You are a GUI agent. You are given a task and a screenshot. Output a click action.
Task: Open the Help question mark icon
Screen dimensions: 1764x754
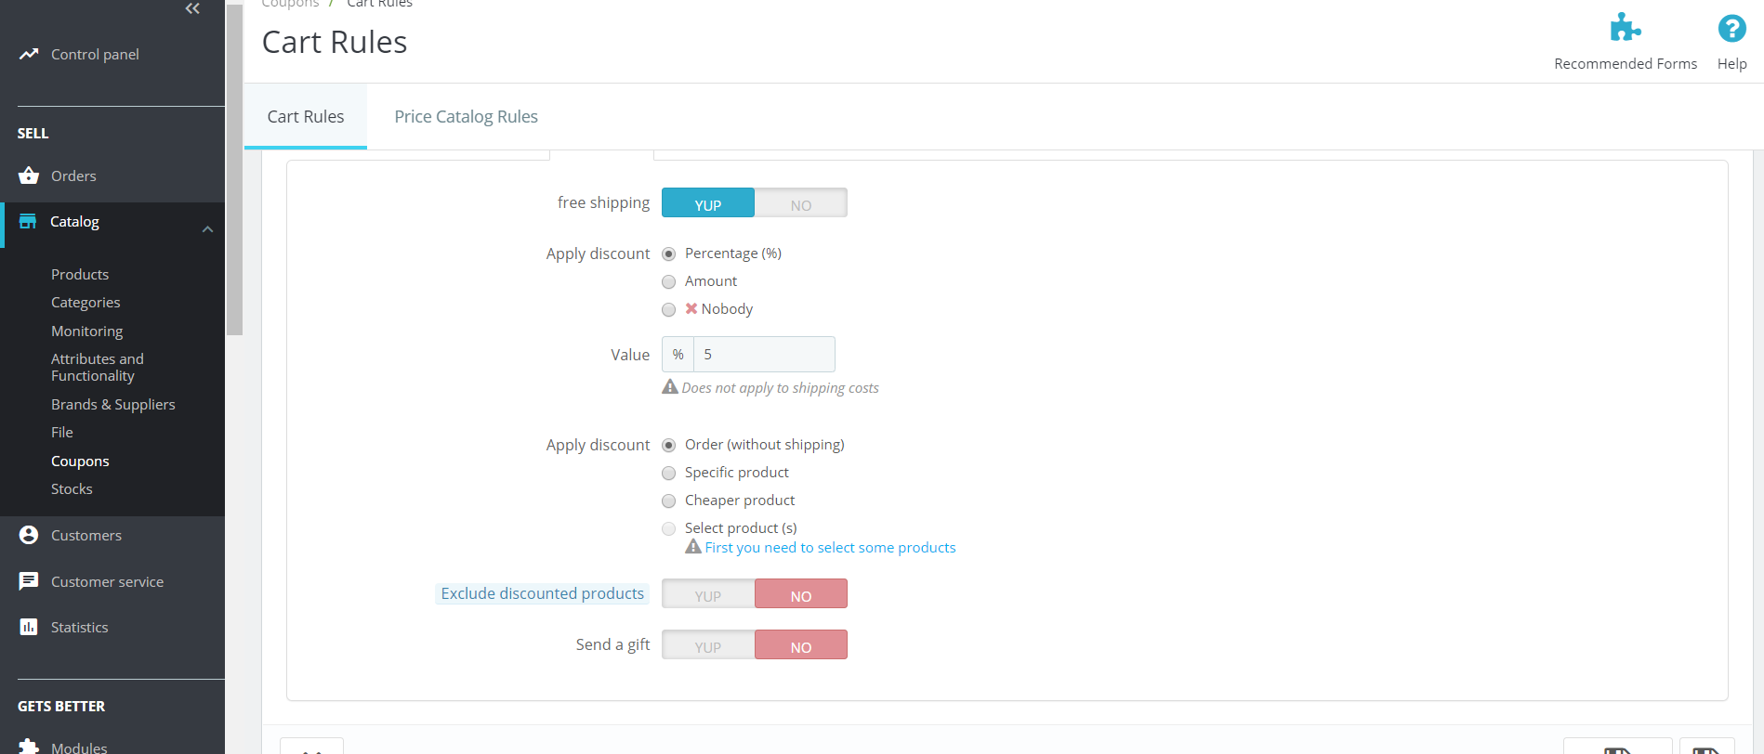(1731, 28)
